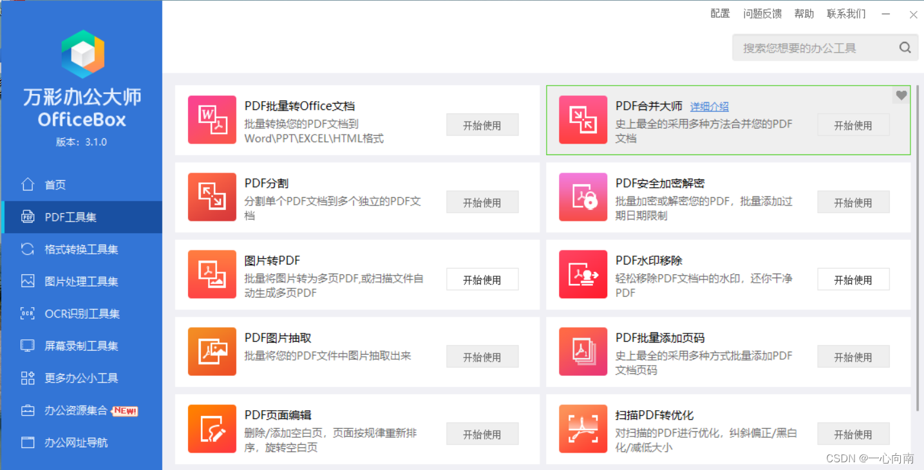This screenshot has height=470, width=924.
Task: Click the PDF file icon in sidebar
Action: tap(28, 217)
